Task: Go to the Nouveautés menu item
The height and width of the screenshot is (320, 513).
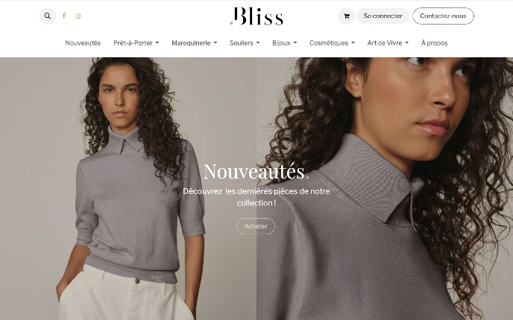Action: [x=83, y=42]
